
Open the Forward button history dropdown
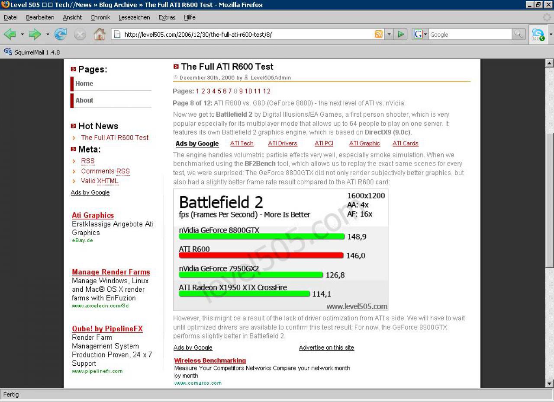tap(48, 35)
